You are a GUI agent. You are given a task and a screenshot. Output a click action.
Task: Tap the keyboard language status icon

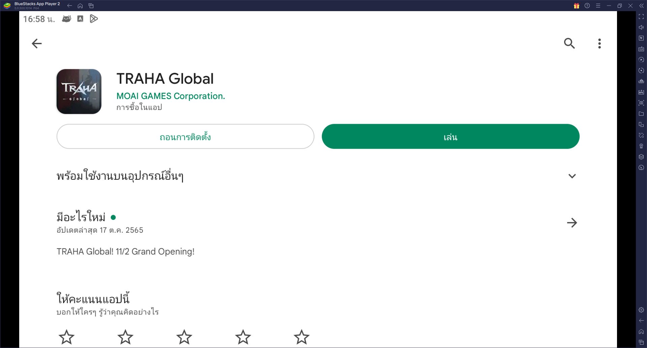[80, 19]
